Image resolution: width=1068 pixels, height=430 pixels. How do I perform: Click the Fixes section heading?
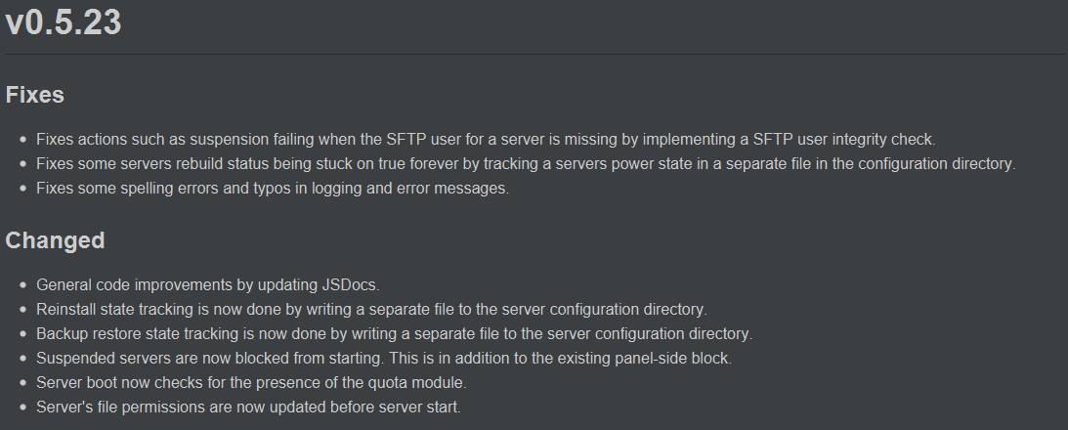(x=35, y=95)
